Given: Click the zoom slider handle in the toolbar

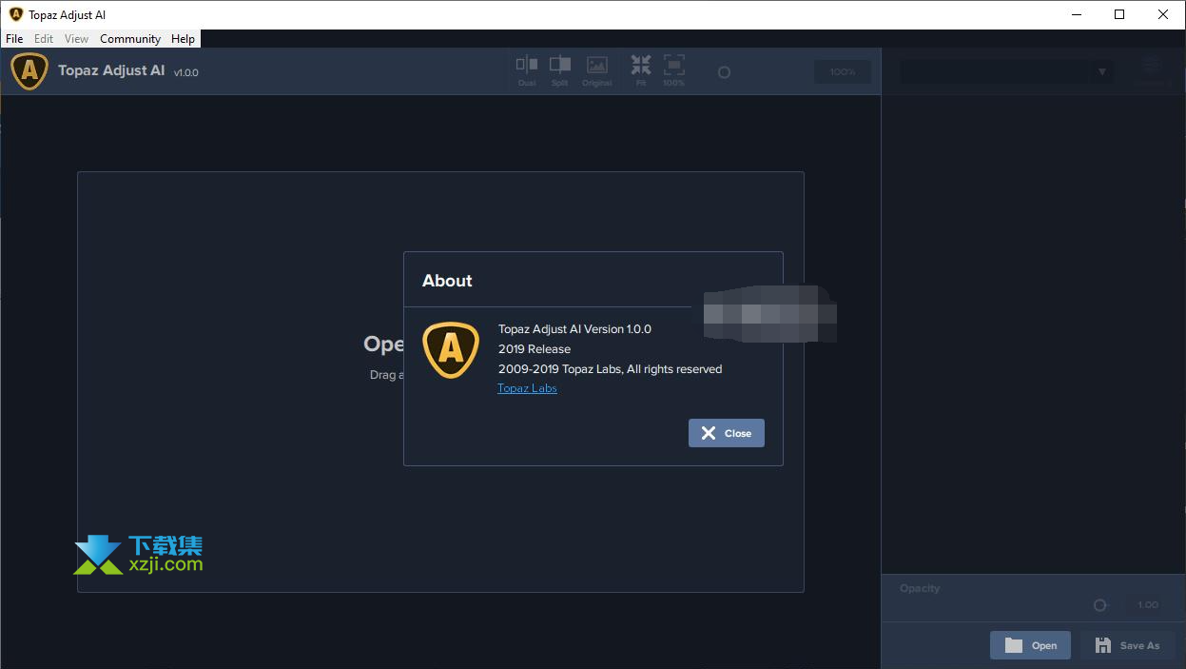Looking at the screenshot, I should click(x=724, y=72).
